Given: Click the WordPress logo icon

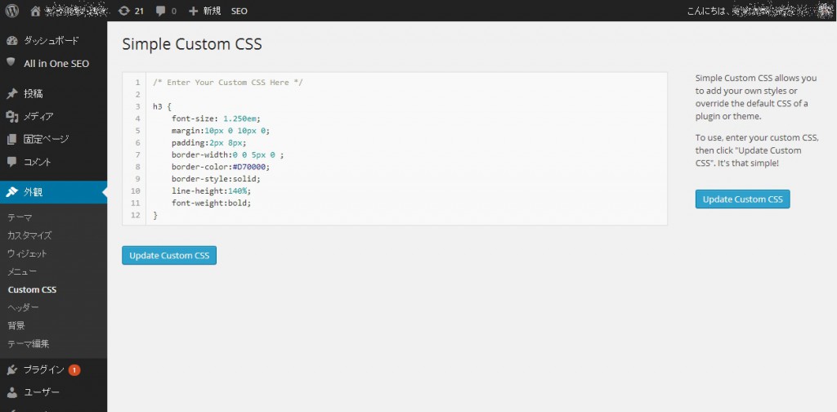Looking at the screenshot, I should (13, 11).
